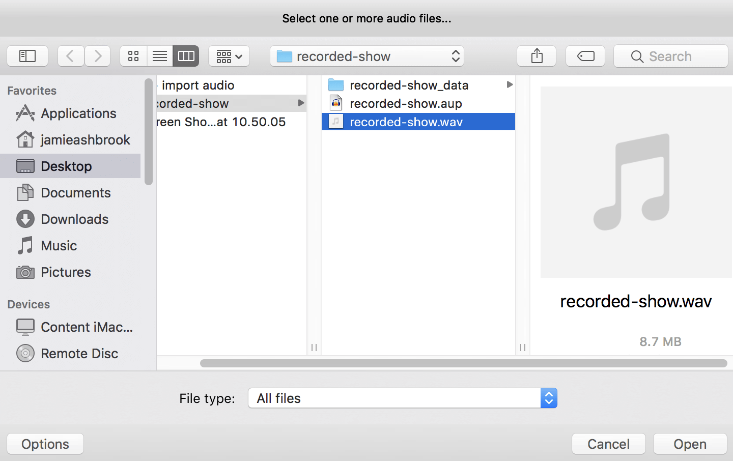Image resolution: width=733 pixels, height=461 pixels.
Task: Toggle the sidebar visibility icon
Action: [x=27, y=56]
